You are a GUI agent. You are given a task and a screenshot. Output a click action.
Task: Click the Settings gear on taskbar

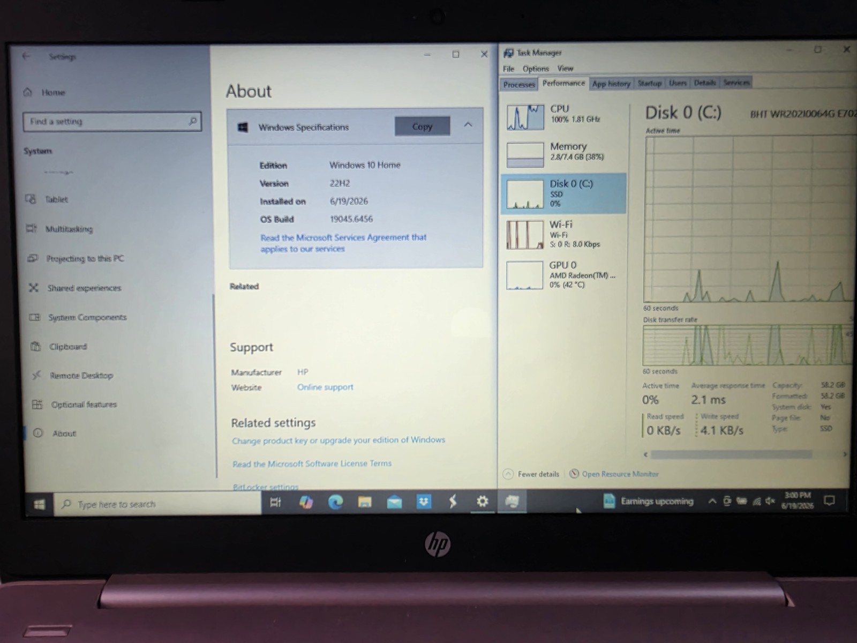[x=482, y=501]
